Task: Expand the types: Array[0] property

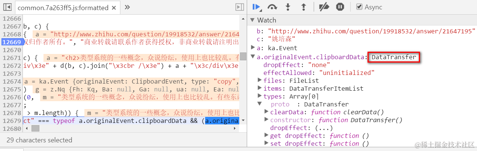Action: [x=260, y=96]
